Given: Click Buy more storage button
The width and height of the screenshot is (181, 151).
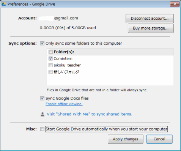Looking at the screenshot, I should point(151,28).
